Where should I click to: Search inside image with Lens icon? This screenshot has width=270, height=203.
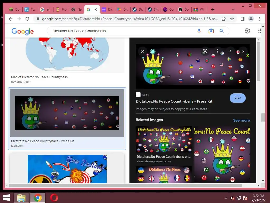point(205,51)
